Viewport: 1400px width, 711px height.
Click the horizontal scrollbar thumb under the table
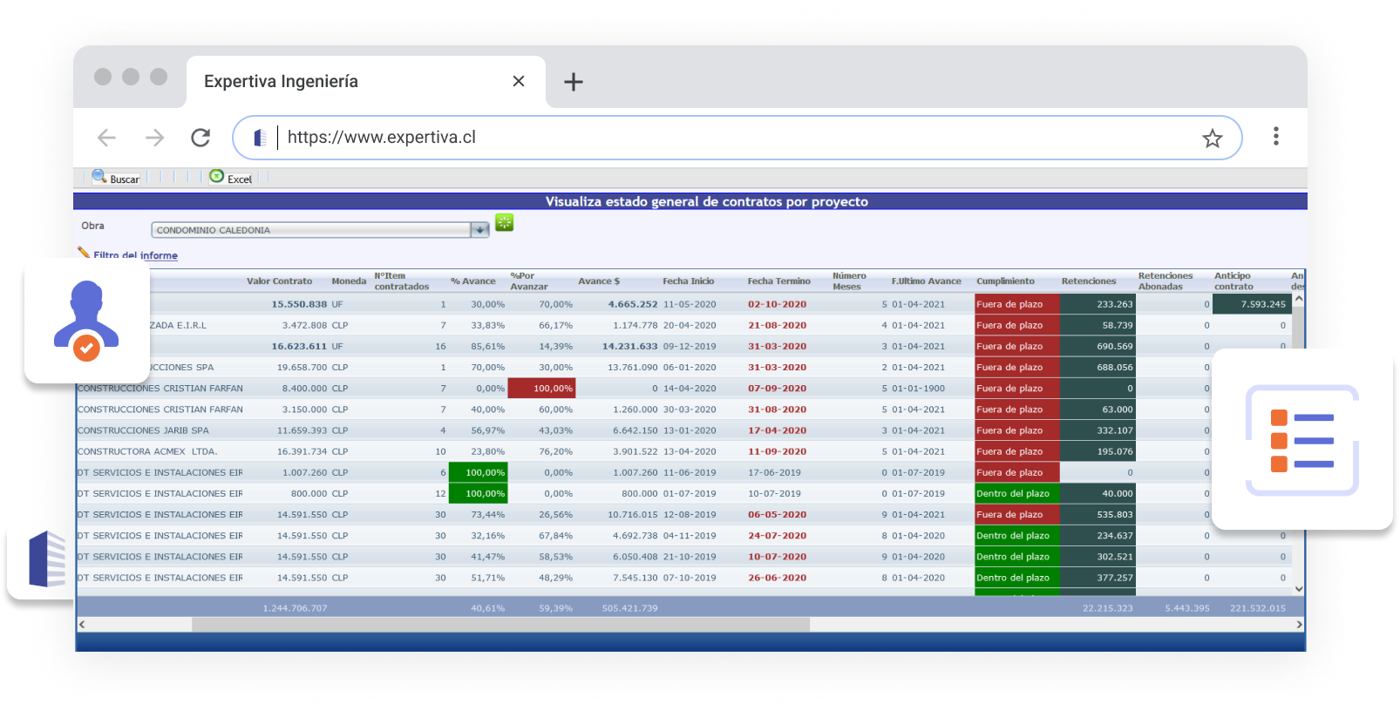[500, 625]
